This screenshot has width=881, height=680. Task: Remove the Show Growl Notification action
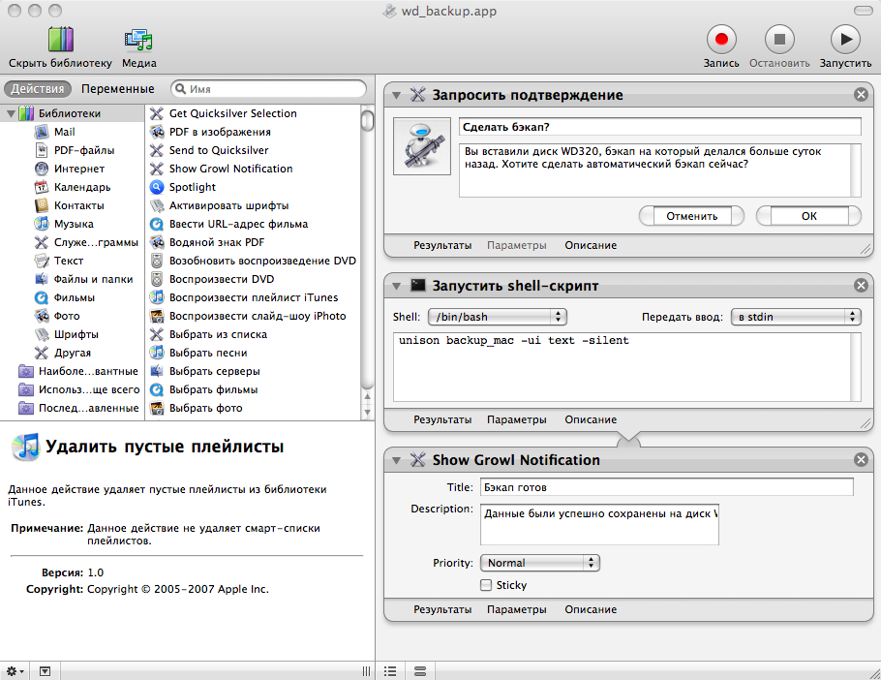pyautogui.click(x=861, y=459)
